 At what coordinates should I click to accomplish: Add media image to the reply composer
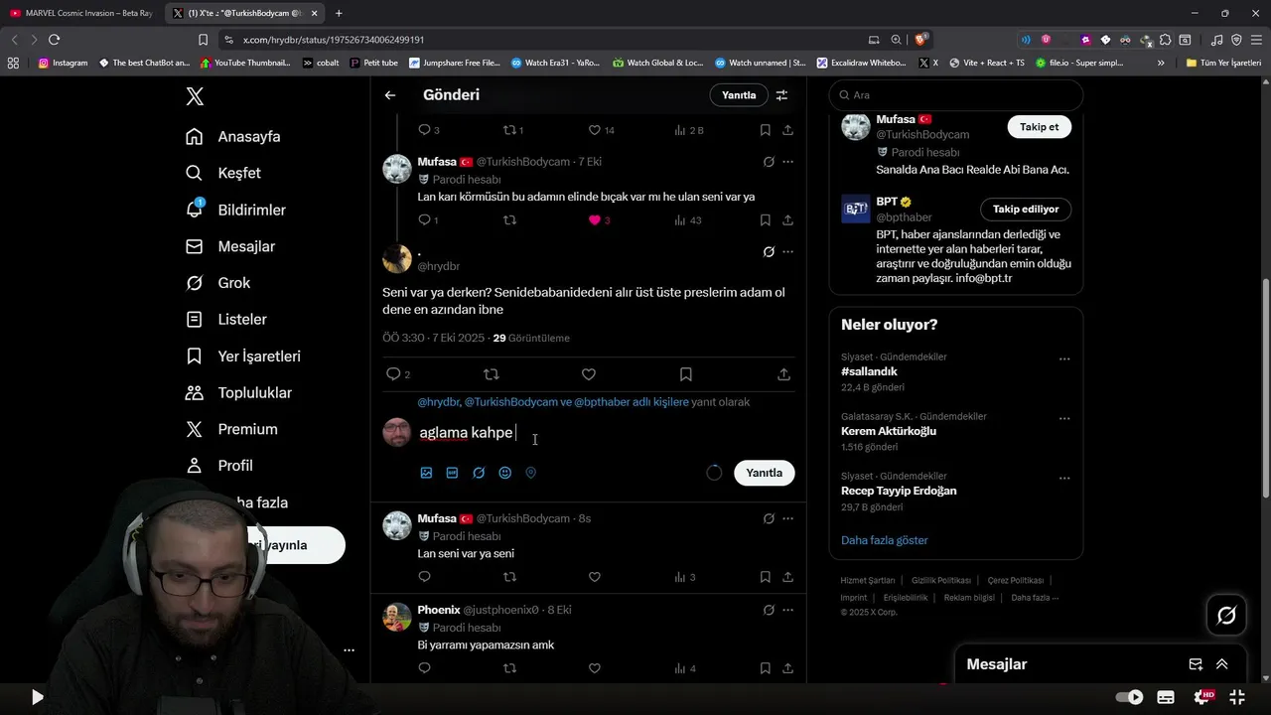pos(426,473)
